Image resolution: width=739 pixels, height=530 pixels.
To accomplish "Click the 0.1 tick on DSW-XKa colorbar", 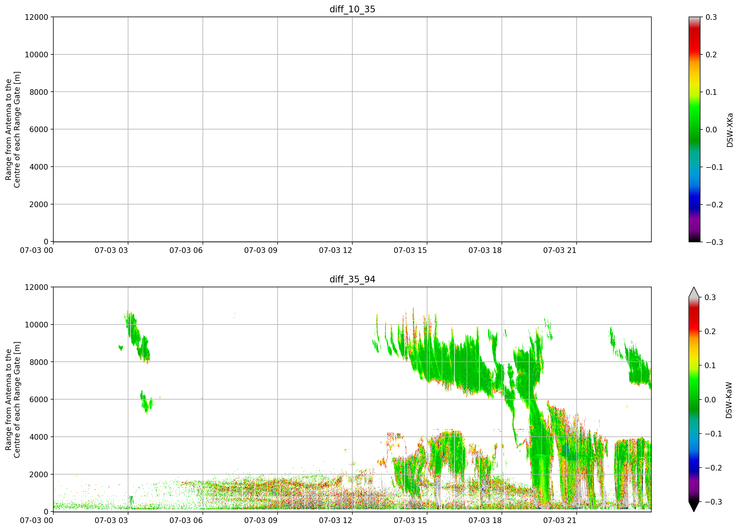I will 711,92.
